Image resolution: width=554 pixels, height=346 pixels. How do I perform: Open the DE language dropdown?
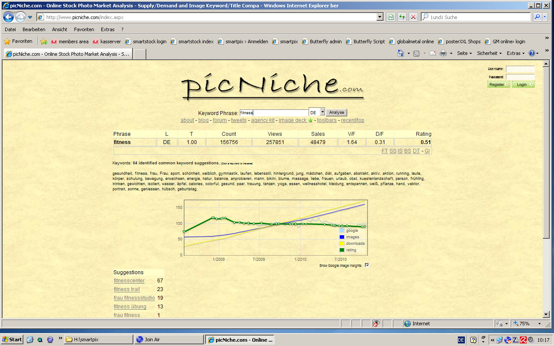pos(322,112)
